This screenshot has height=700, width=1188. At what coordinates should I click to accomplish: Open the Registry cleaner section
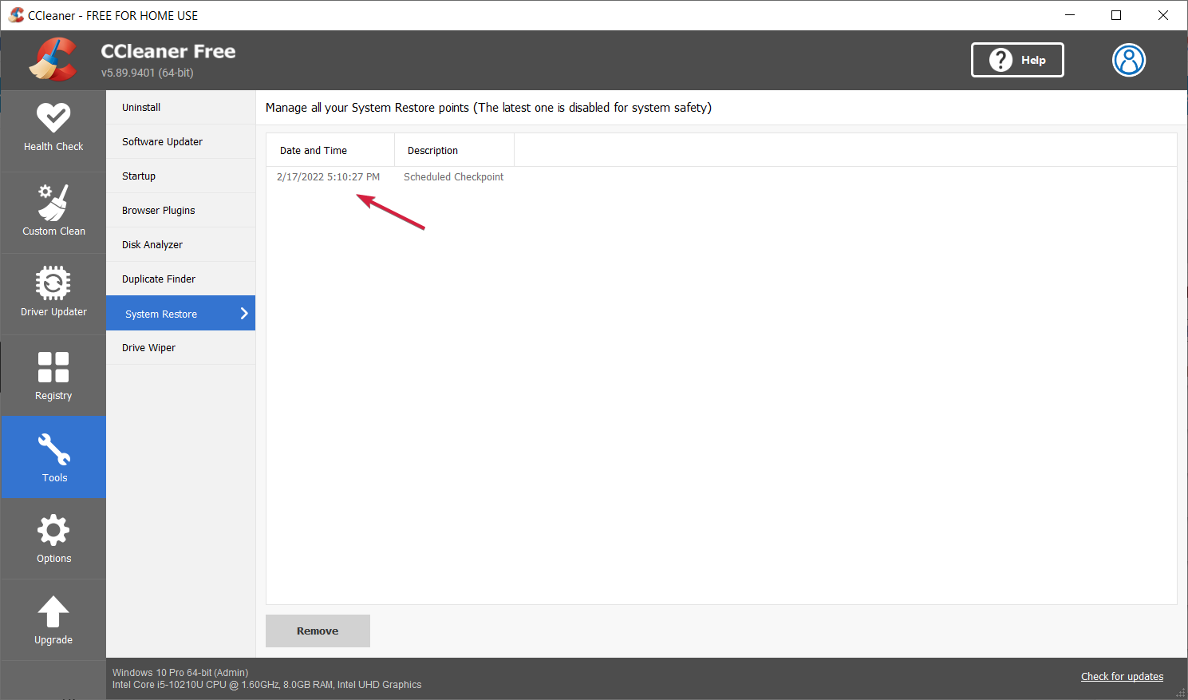(x=53, y=376)
